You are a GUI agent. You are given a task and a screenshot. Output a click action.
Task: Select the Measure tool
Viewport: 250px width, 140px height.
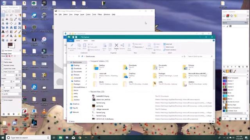click(3, 23)
